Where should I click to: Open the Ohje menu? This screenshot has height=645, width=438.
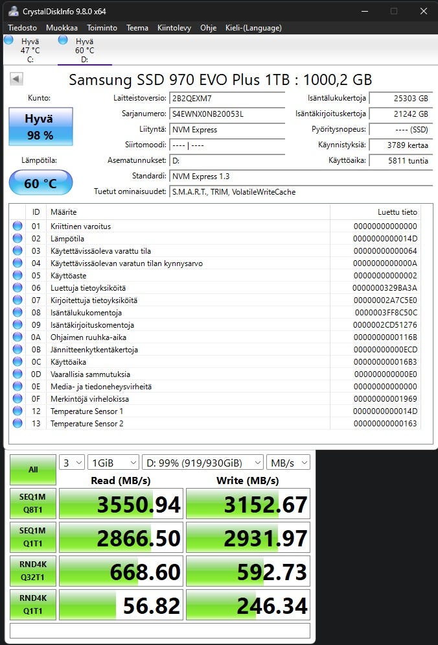tap(209, 27)
